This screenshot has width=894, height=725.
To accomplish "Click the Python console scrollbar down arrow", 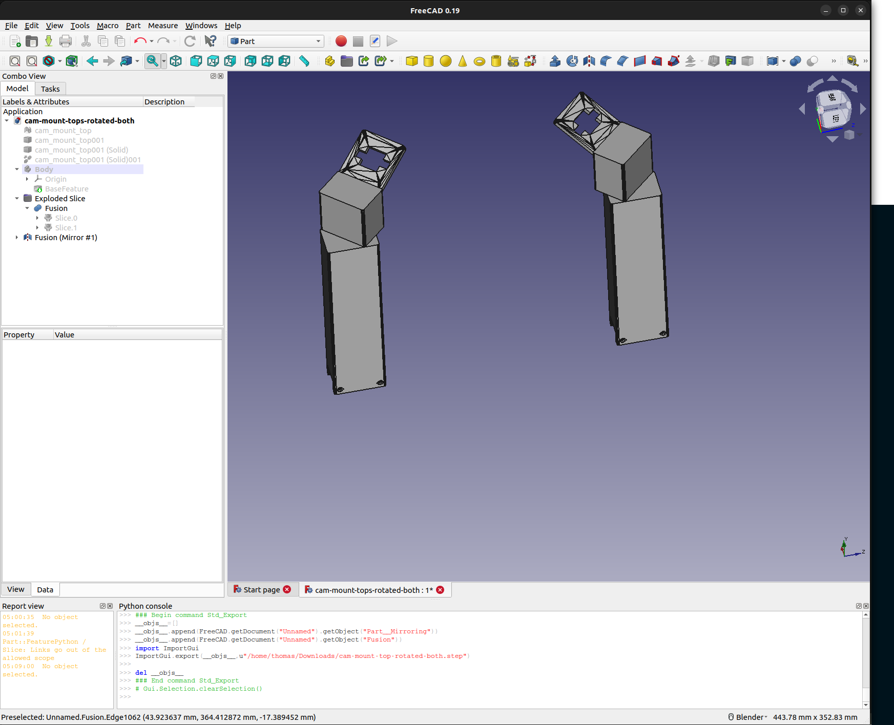I will (x=866, y=705).
